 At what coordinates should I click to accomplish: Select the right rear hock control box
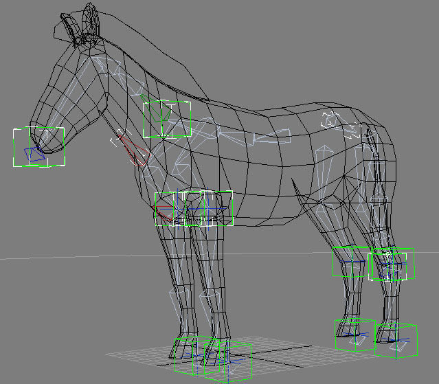[392, 264]
